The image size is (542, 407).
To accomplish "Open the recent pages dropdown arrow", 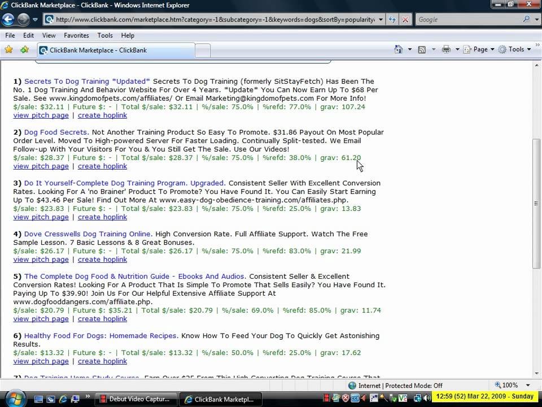I will click(x=35, y=19).
